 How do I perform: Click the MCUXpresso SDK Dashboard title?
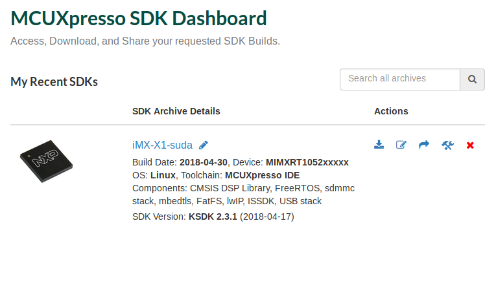pos(139,18)
